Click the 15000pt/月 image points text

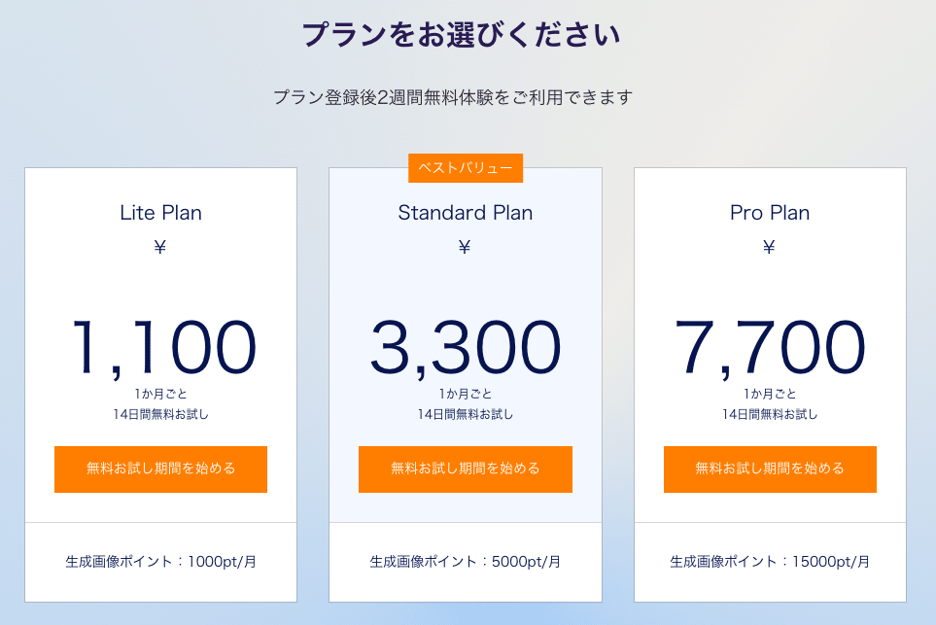770,562
